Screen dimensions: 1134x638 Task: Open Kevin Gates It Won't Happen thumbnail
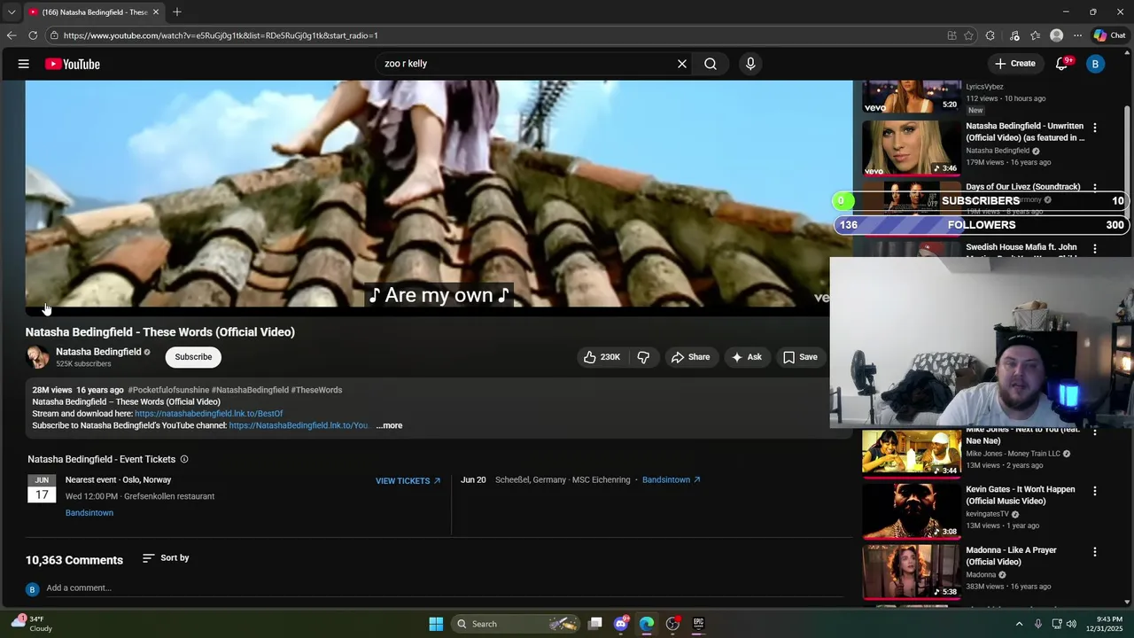coord(912,510)
